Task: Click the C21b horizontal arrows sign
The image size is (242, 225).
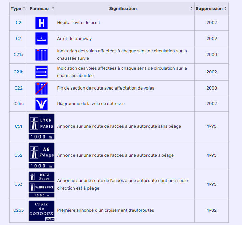Action: click(42, 72)
